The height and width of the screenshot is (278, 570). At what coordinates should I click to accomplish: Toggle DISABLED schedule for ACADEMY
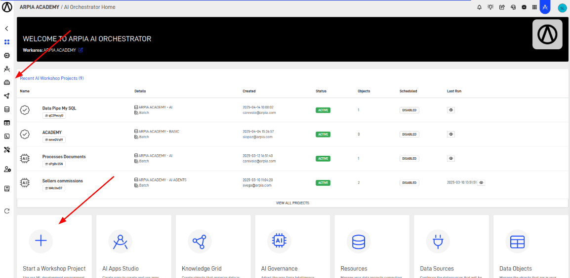click(409, 134)
